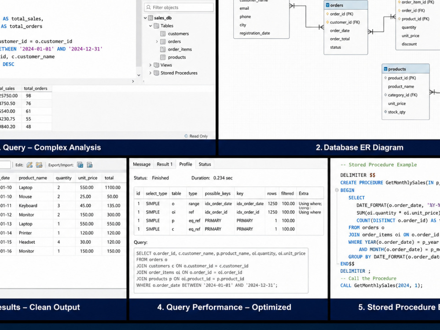The width and height of the screenshot is (440, 330).
Task: Click the Extra column header
Action: click(304, 193)
